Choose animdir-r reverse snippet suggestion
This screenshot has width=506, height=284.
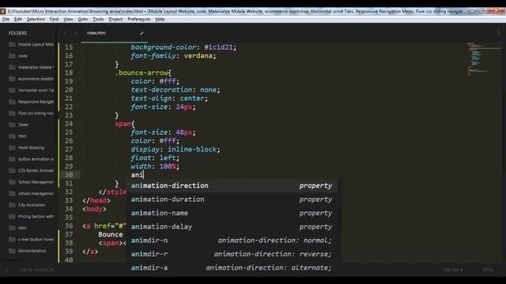coord(232,254)
